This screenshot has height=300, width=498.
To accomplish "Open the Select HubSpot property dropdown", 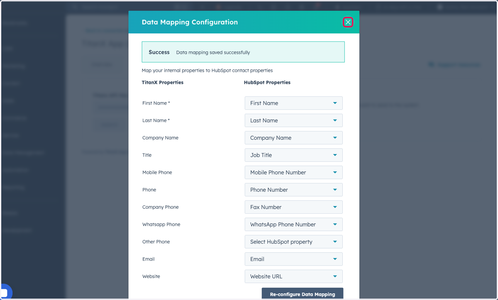I will pyautogui.click(x=293, y=242).
